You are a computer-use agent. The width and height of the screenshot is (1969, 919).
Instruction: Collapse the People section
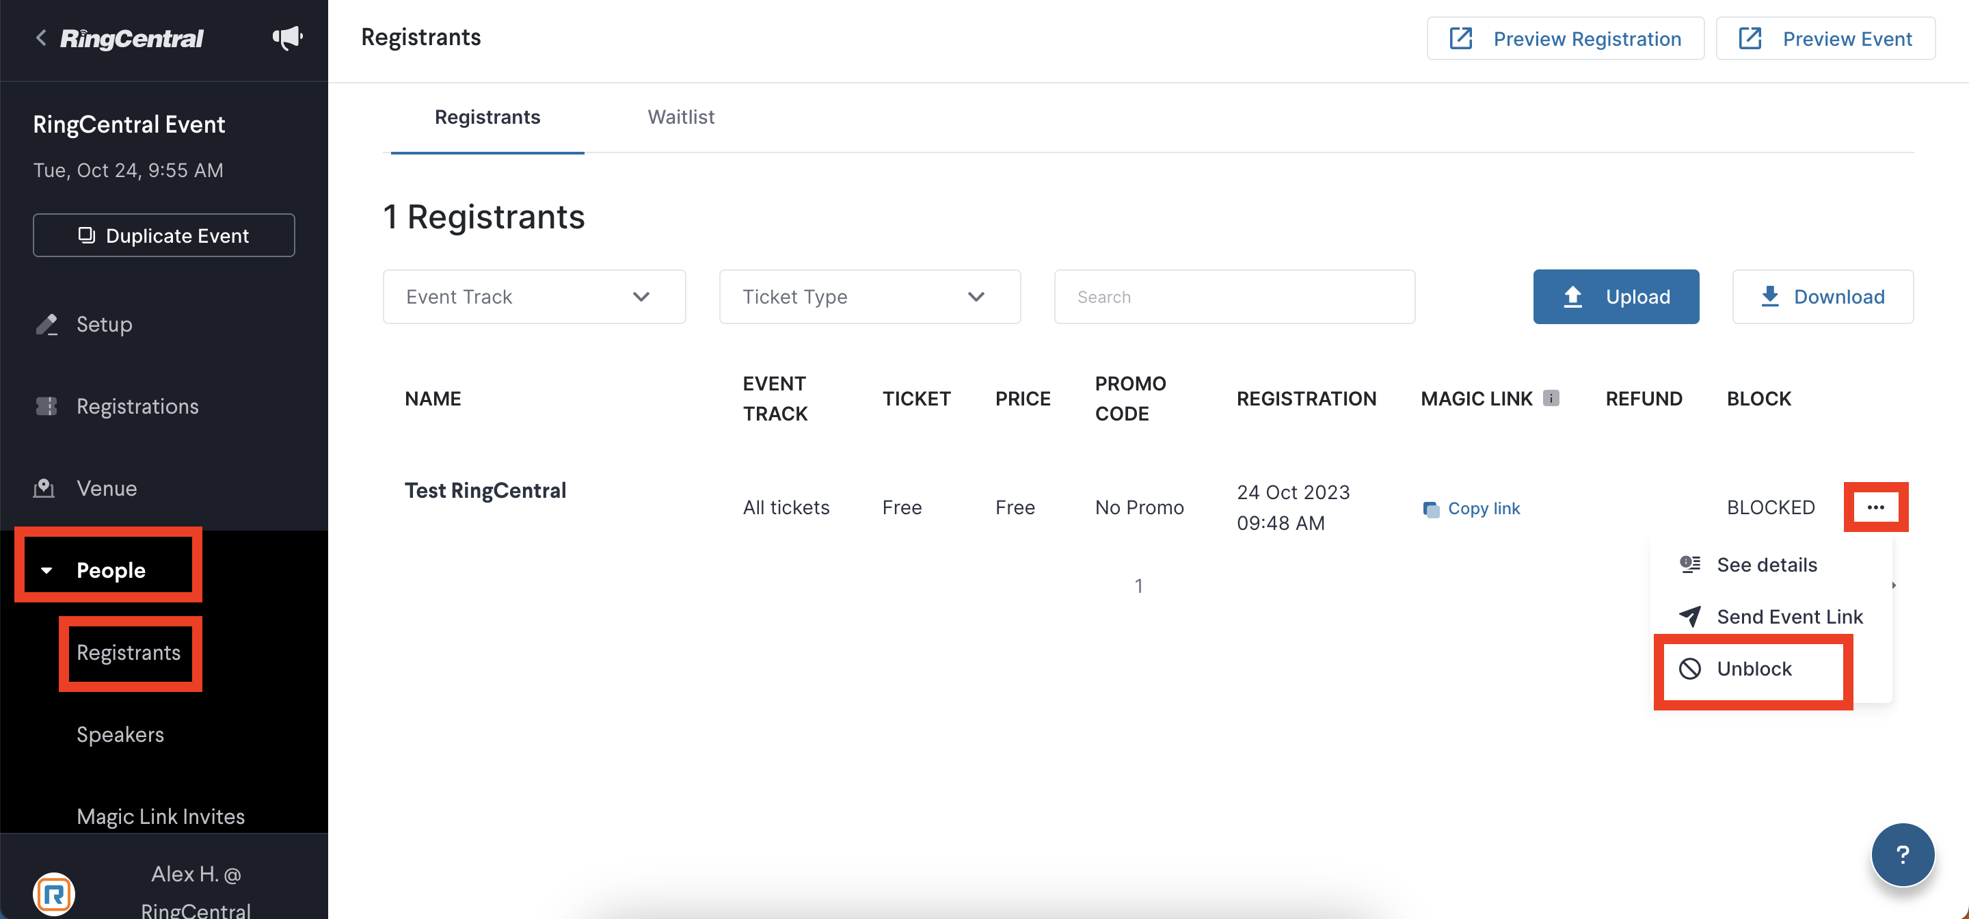(110, 570)
